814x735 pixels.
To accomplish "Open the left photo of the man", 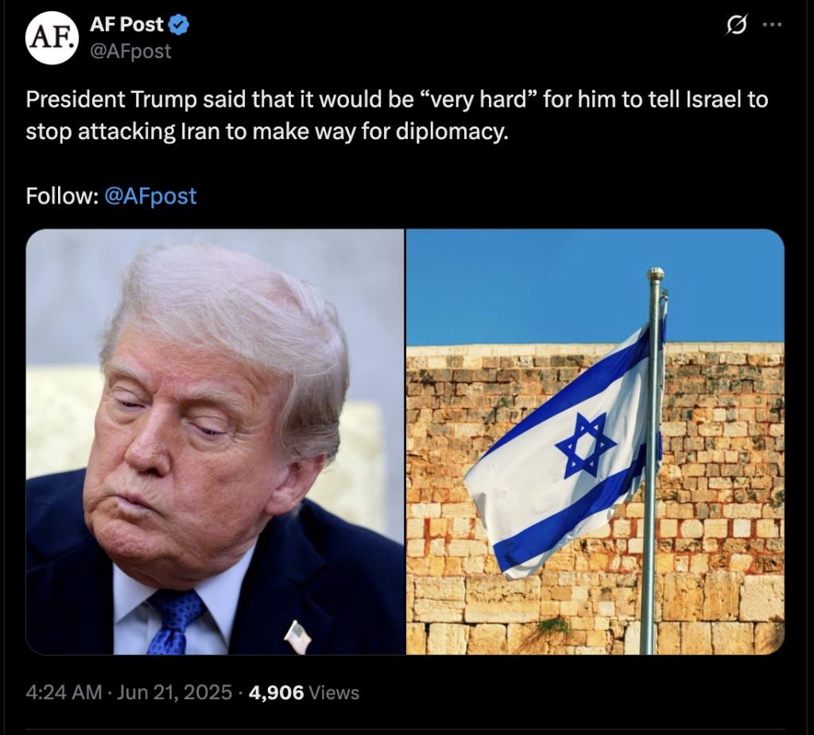I will [x=215, y=442].
